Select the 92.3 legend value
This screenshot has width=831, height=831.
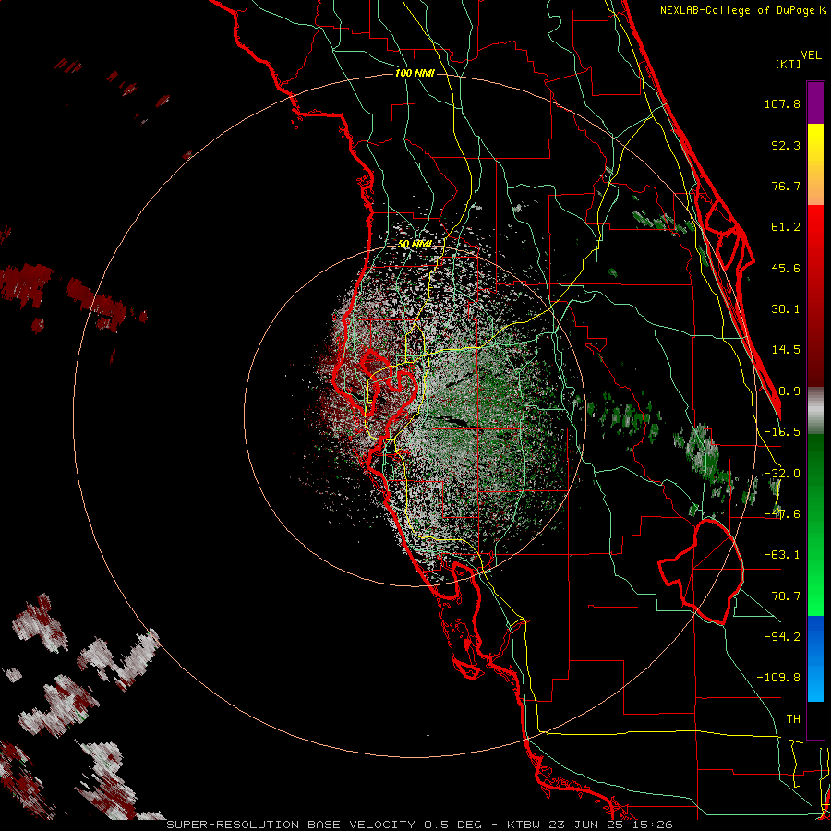point(786,145)
